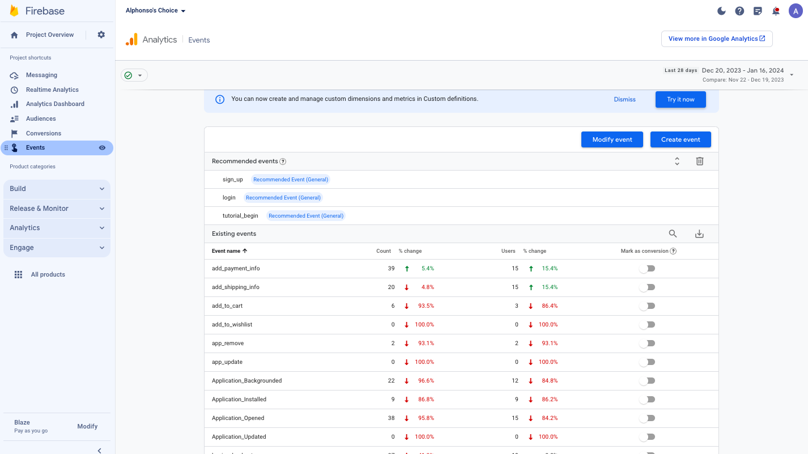Download existing events data
The width and height of the screenshot is (808, 454).
coord(699,234)
